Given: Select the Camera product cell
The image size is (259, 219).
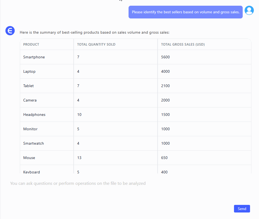Looking at the screenshot, I should pyautogui.click(x=30, y=100).
